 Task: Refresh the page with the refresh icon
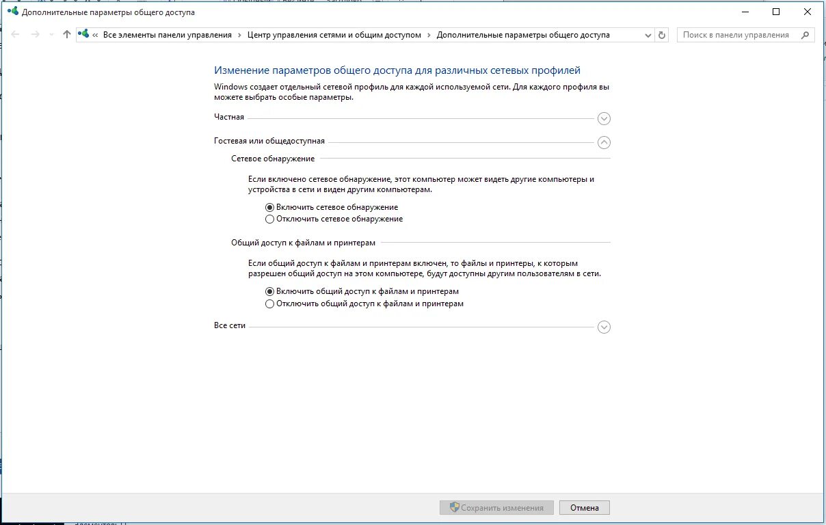(661, 35)
